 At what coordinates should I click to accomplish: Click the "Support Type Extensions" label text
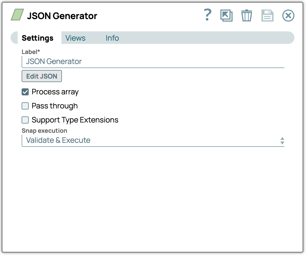(x=75, y=120)
